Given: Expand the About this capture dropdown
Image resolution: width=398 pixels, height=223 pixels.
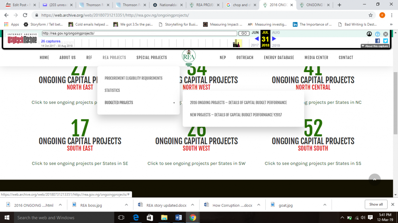Looking at the screenshot, I should pos(375,46).
